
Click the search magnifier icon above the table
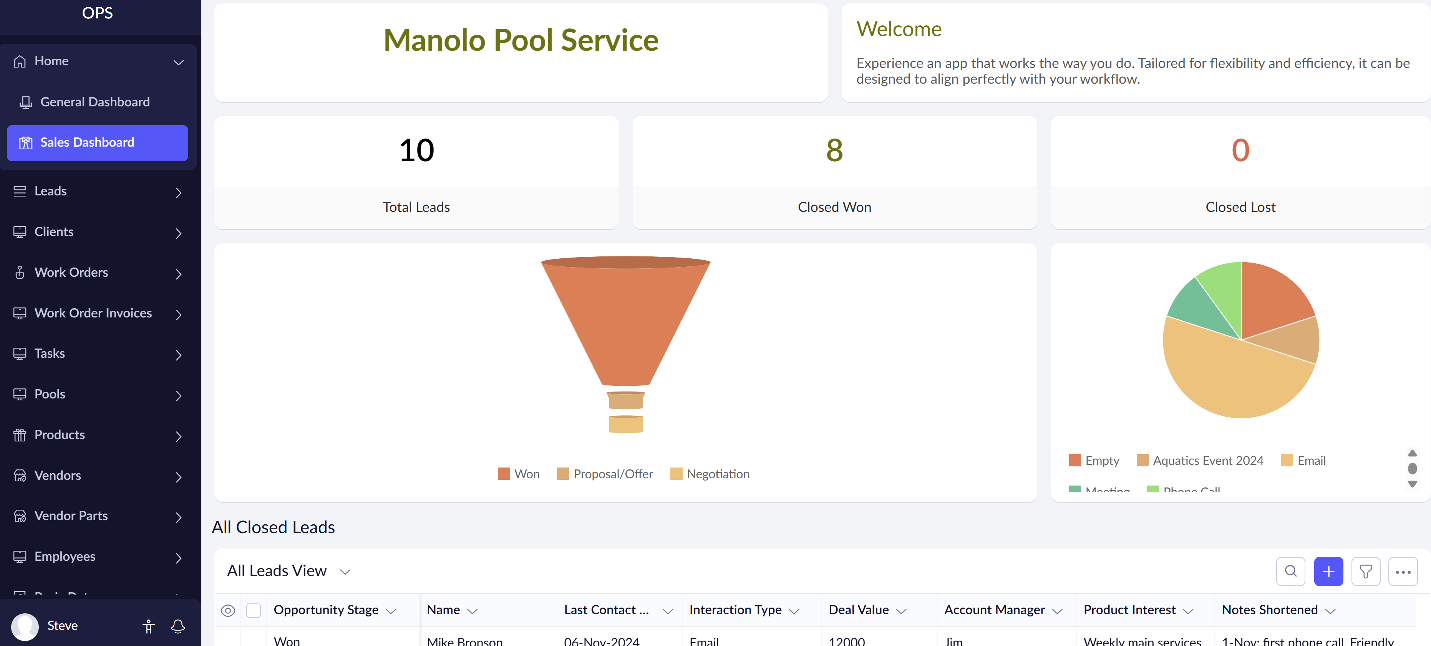(x=1290, y=571)
